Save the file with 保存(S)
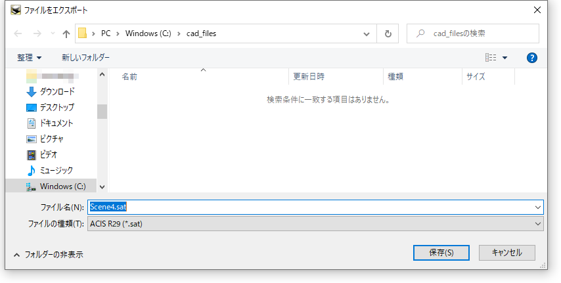This screenshot has width=561, height=283. coord(441,253)
